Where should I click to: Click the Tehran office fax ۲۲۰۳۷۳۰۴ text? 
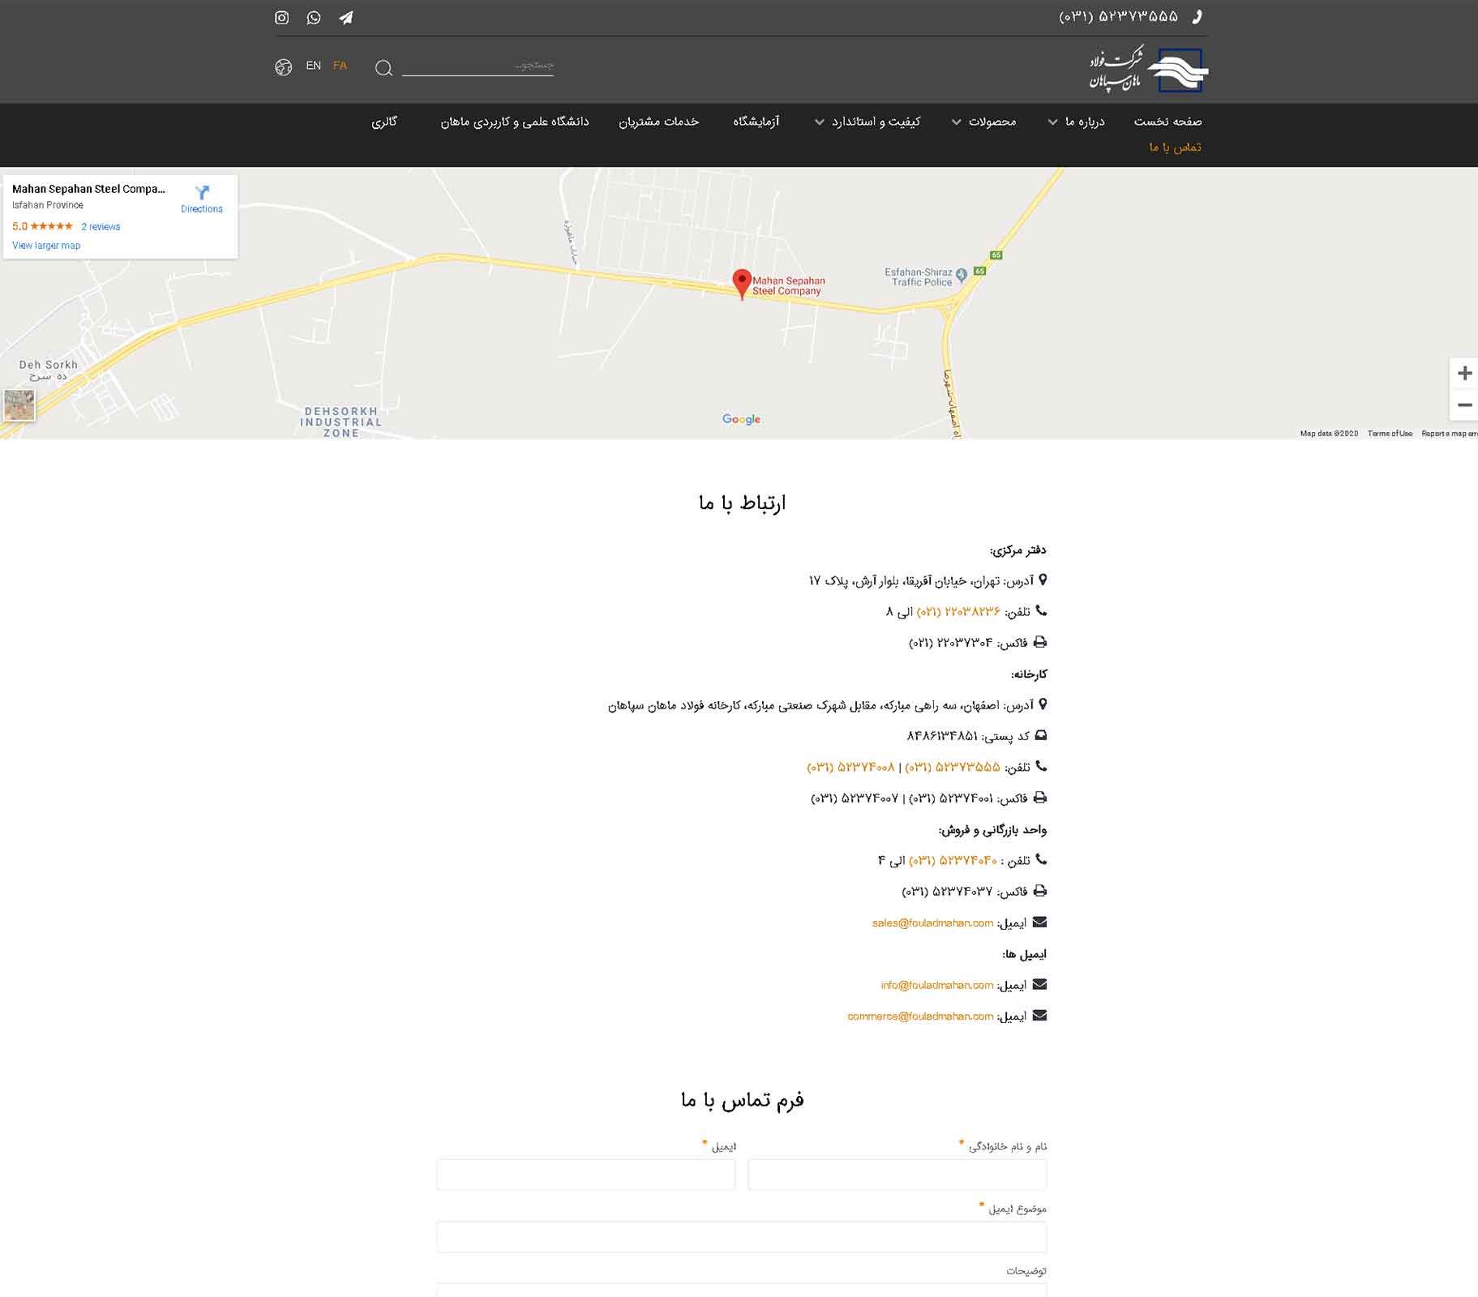(951, 643)
